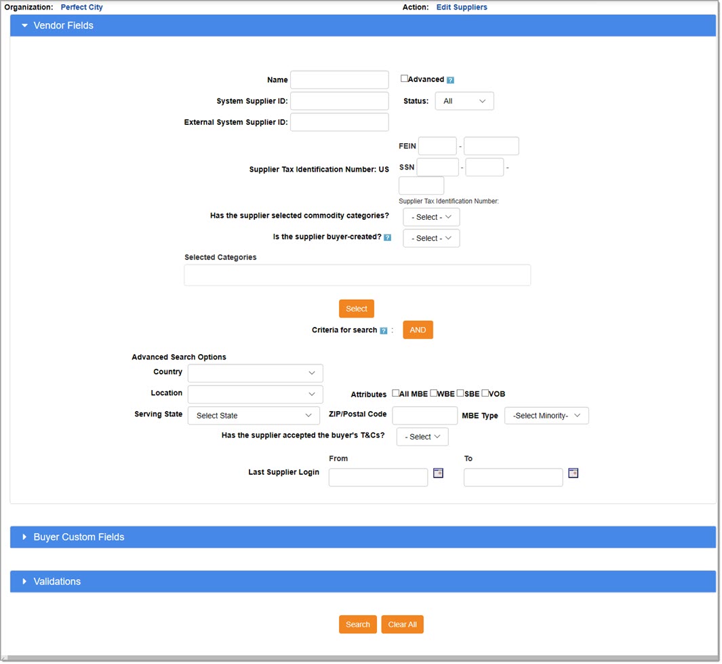Open the Serving State dropdown

[x=254, y=415]
